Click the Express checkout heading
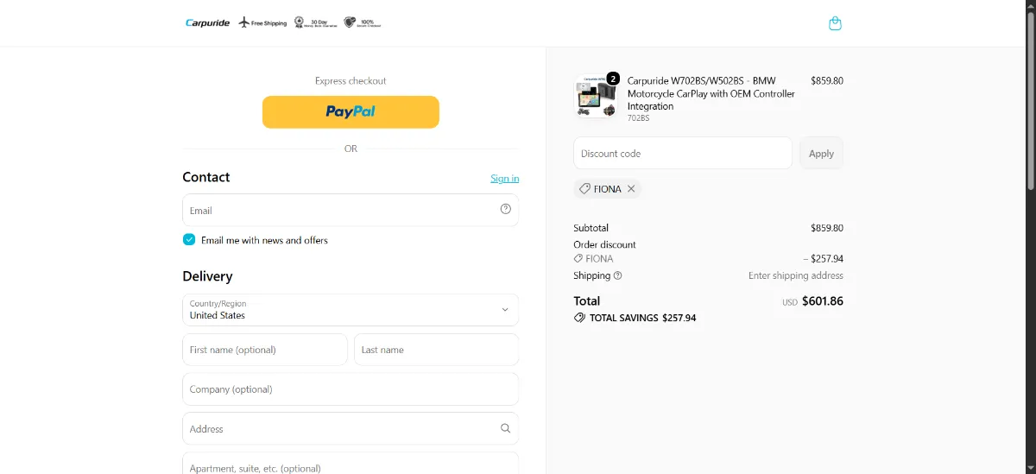 click(x=351, y=80)
